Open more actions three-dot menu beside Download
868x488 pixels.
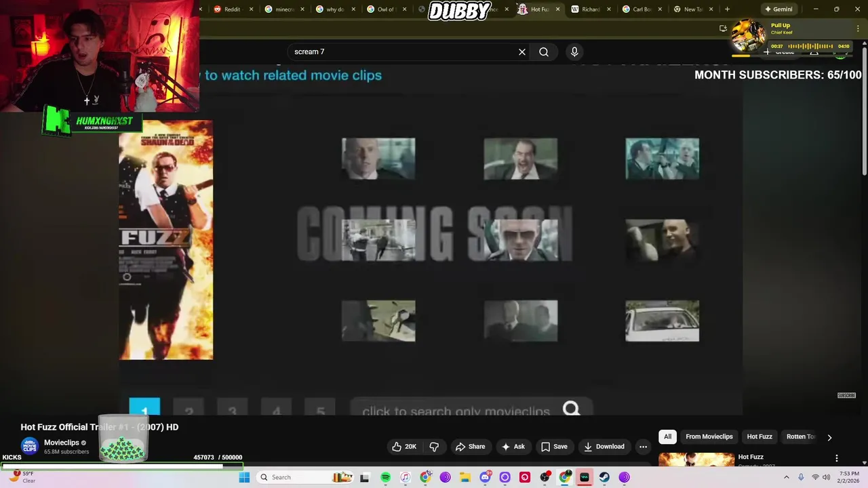(643, 447)
